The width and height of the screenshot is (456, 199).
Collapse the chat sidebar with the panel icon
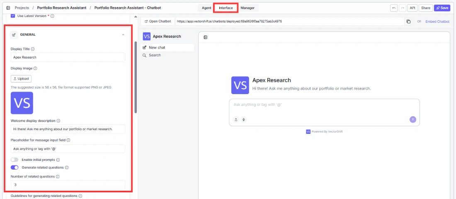tap(205, 37)
